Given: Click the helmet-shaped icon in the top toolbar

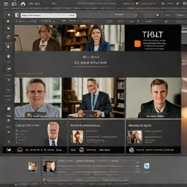Looking at the screenshot, I should point(23,4).
